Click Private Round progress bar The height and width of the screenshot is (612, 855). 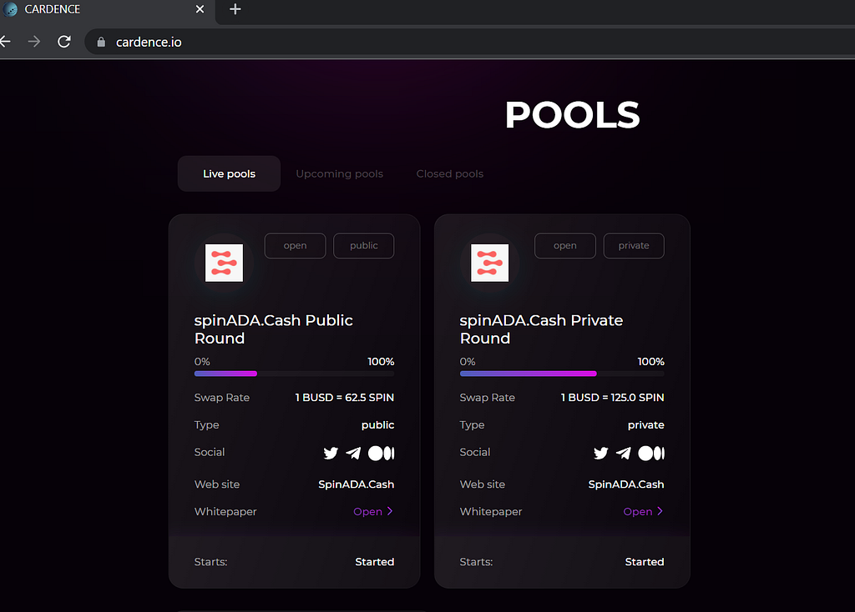pos(562,374)
